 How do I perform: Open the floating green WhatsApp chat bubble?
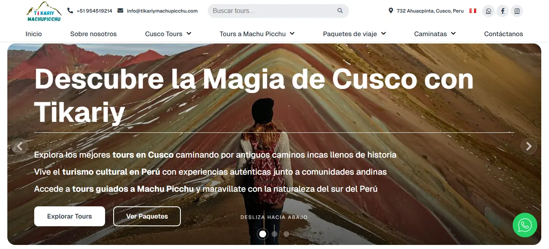(x=525, y=225)
